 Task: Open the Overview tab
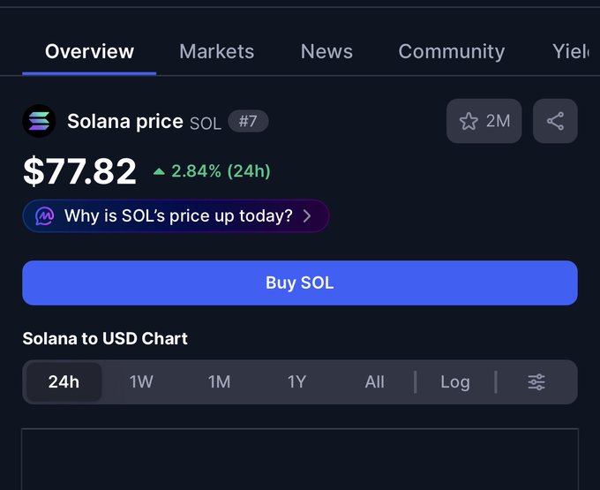[89, 51]
